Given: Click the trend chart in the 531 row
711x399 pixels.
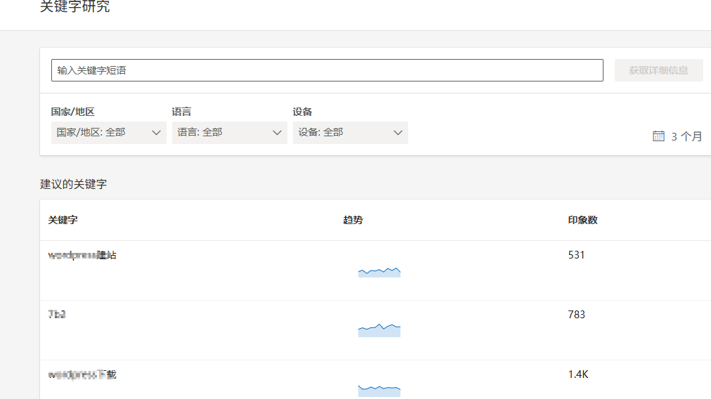Looking at the screenshot, I should 379,272.
